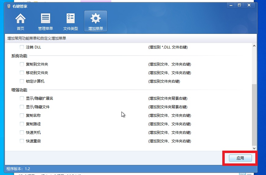Tick the 快速关机 checkbox

coord(22,133)
